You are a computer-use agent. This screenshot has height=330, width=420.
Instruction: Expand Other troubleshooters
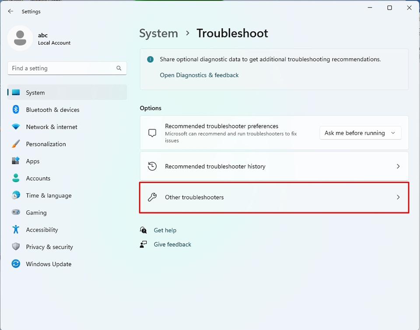point(274,197)
